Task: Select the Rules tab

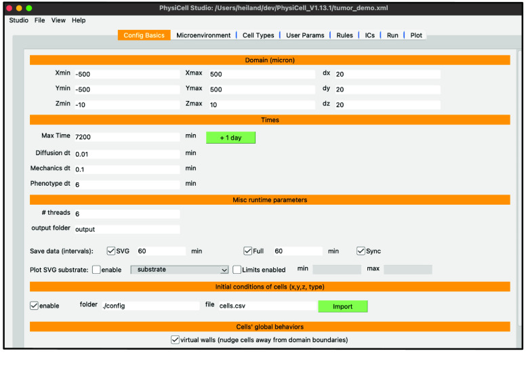Action: click(x=344, y=35)
